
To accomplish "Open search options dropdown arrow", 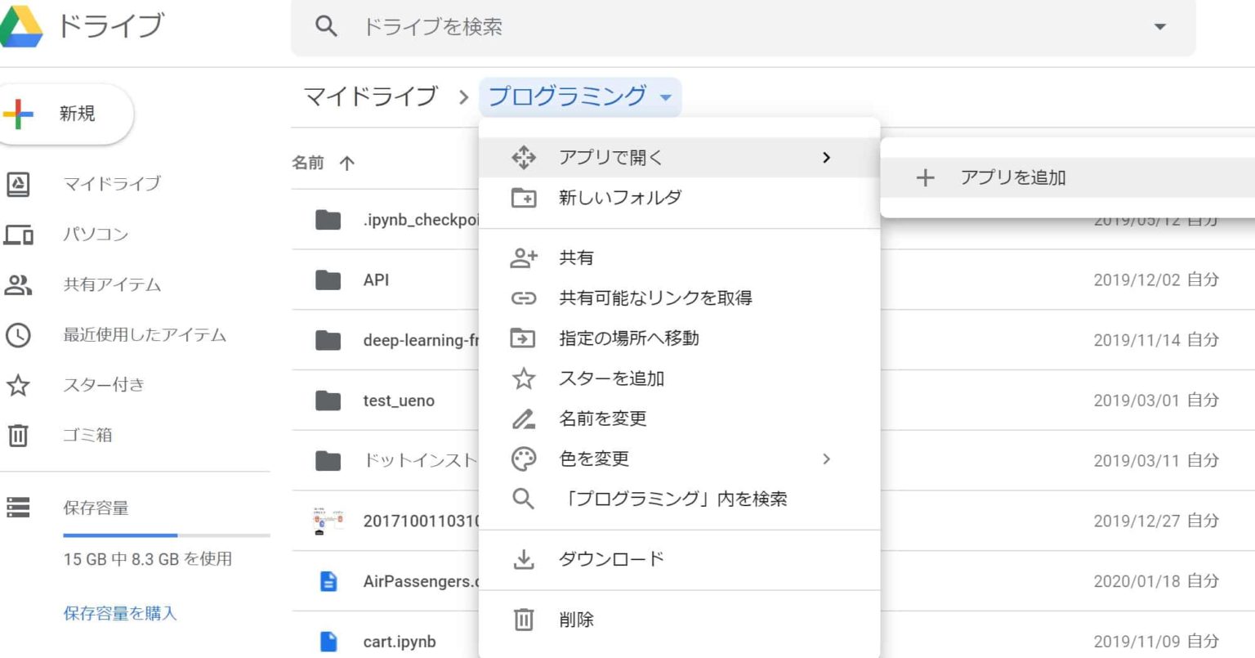I will pos(1161,26).
